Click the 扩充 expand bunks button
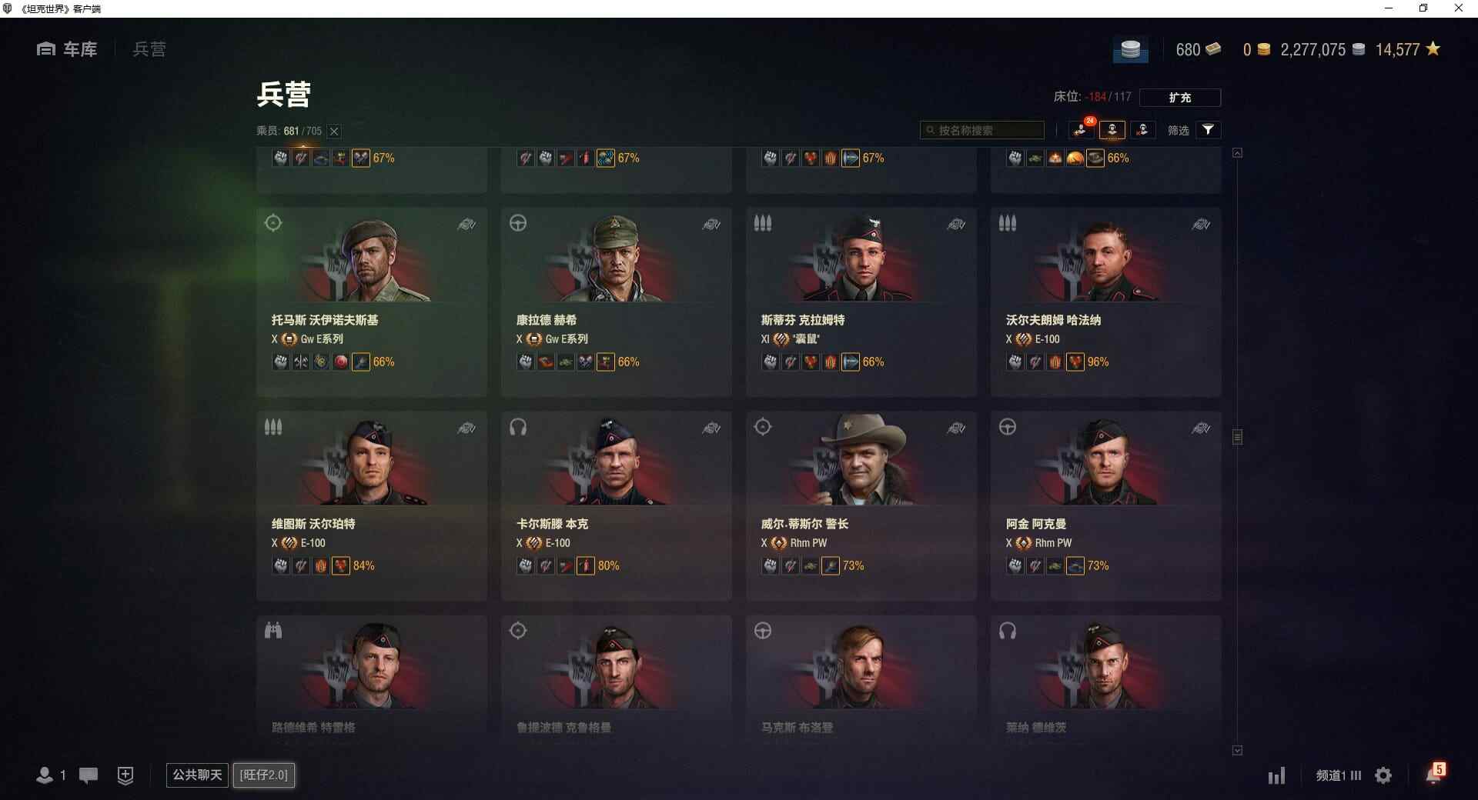The image size is (1478, 800). 1179,98
